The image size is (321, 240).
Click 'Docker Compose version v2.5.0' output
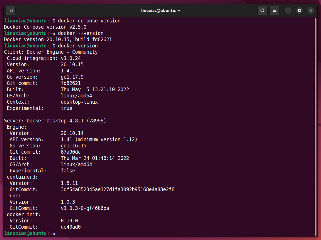pos(45,27)
